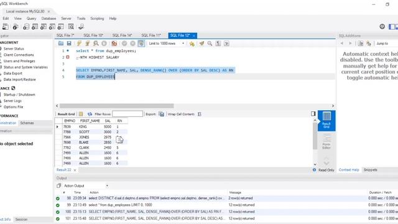Image resolution: width=398 pixels, height=224 pixels.
Task: Save the script with the floppy icon
Action: pos(69,44)
